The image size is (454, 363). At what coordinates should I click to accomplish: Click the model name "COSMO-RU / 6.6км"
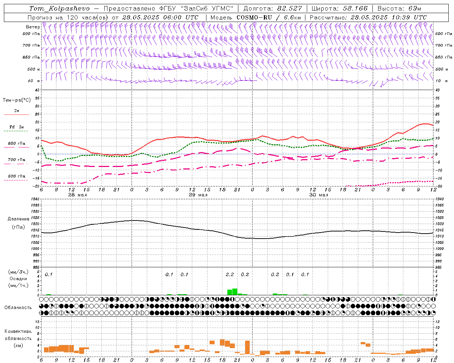coord(268,17)
